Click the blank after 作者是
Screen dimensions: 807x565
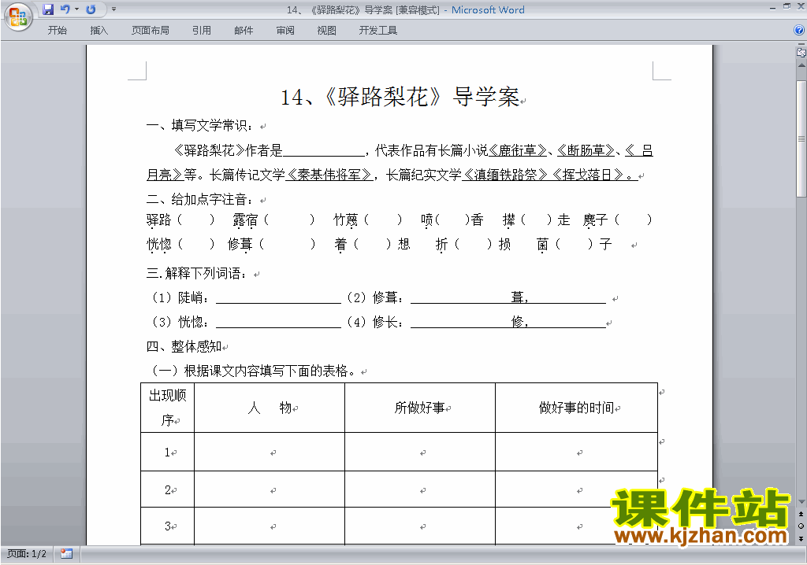(x=324, y=150)
